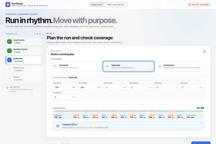Select the Warmup 180 spm preview segment
This screenshot has height=144, width=216.
tap(62, 115)
